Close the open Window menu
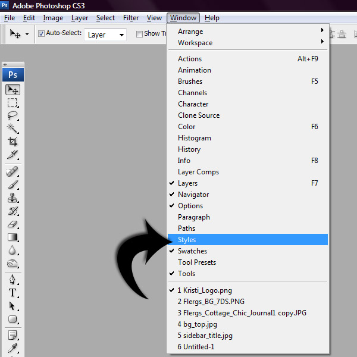This screenshot has width=357, height=357. 183,18
